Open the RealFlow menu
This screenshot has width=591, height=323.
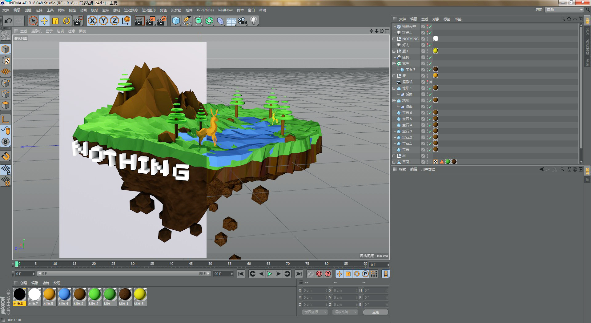click(x=225, y=10)
